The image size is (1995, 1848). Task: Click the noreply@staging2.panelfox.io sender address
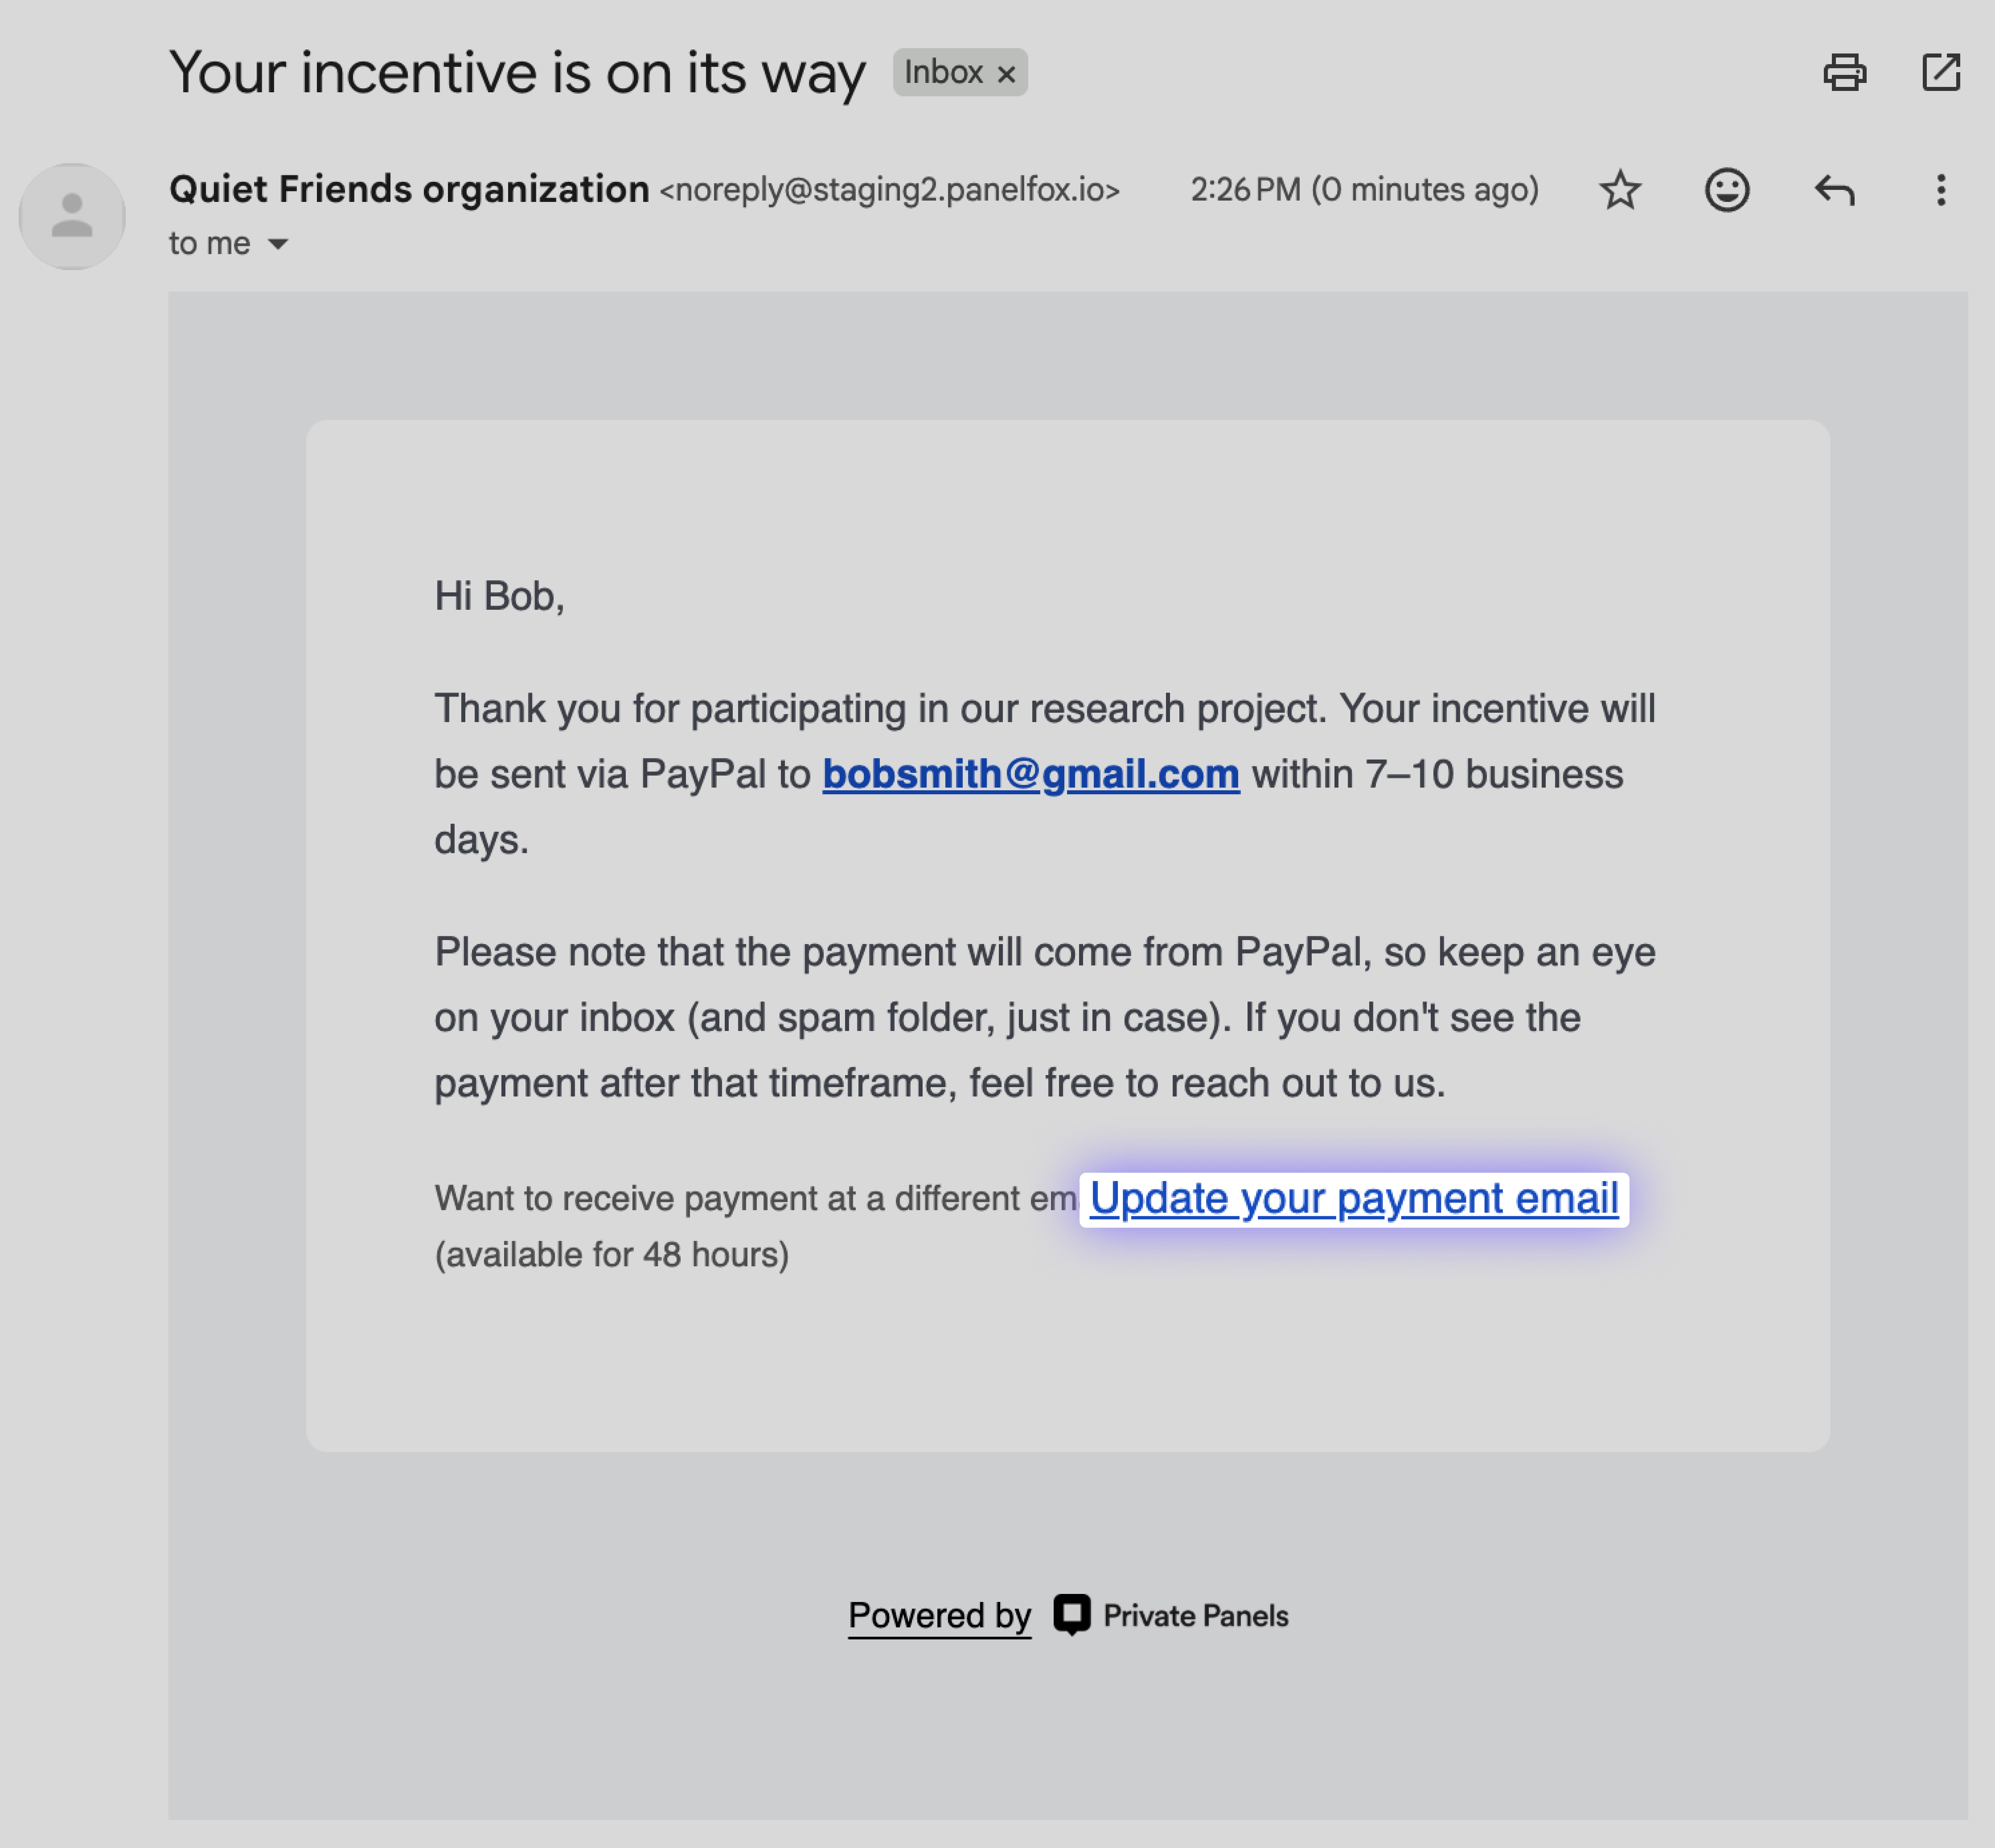click(x=889, y=190)
